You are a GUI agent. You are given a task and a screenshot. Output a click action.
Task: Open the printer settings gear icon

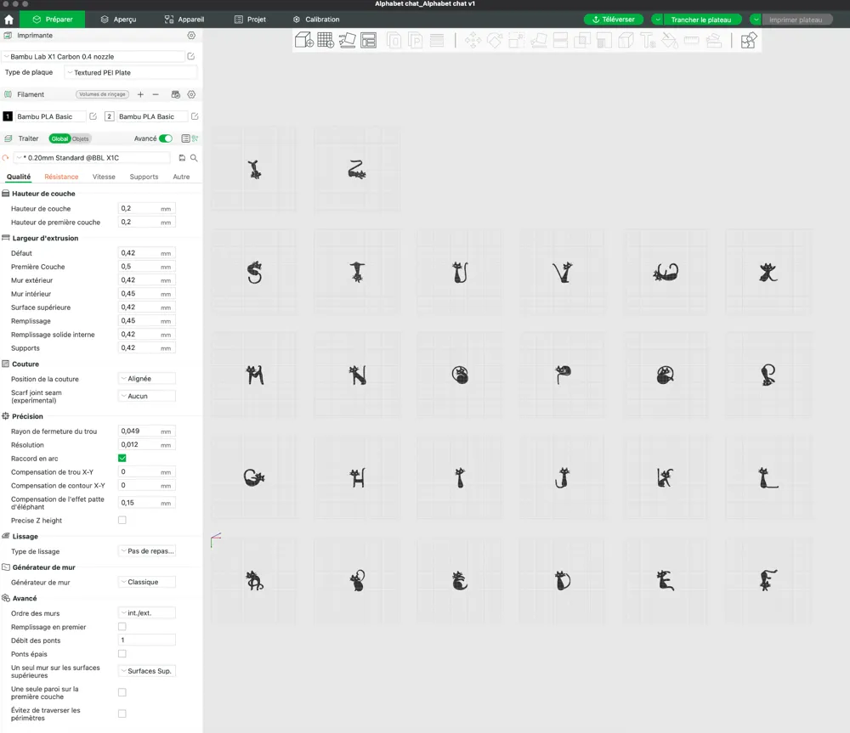191,36
